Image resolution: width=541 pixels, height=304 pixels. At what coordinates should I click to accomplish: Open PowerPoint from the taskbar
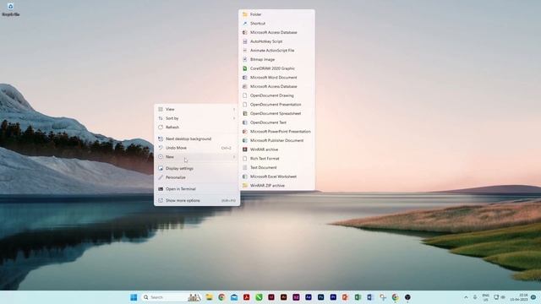346,297
